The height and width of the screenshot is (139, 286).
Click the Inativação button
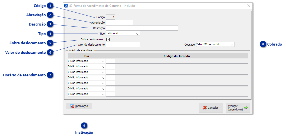(79, 106)
